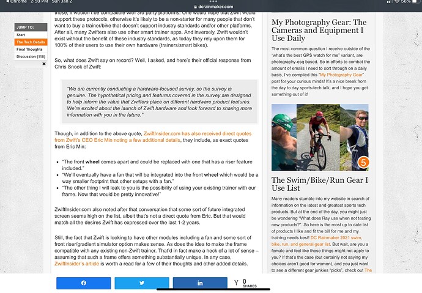Click the orange number 5 badge
The height and width of the screenshot is (293, 422).
363,162
